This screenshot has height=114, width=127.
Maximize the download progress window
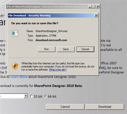(93, 7)
